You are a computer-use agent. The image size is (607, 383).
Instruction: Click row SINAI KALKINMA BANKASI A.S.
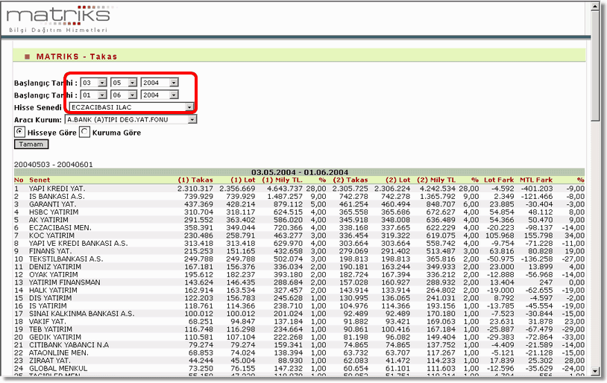tap(299, 314)
